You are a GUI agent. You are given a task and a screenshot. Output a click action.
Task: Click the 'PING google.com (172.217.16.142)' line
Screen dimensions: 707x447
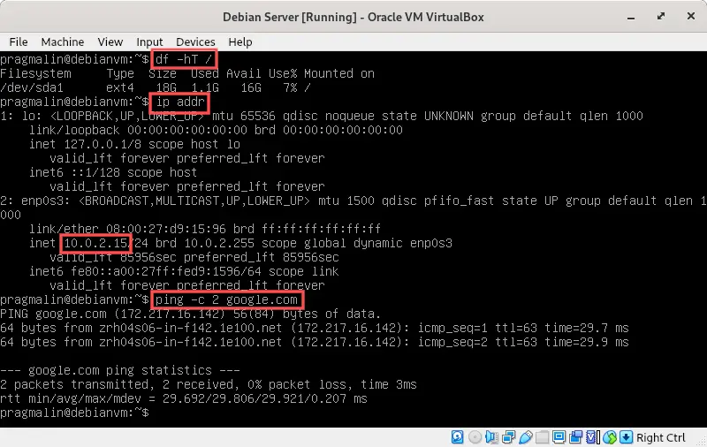pos(191,314)
